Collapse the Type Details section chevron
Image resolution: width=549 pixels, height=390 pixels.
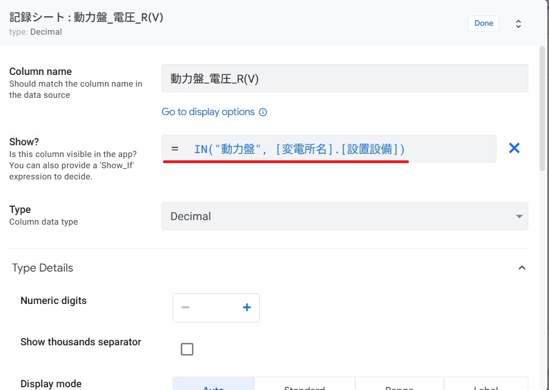(x=522, y=268)
